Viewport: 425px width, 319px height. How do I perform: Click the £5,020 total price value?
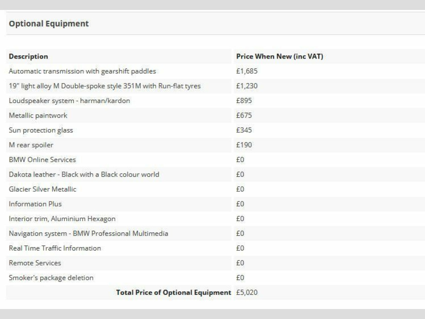click(x=247, y=292)
